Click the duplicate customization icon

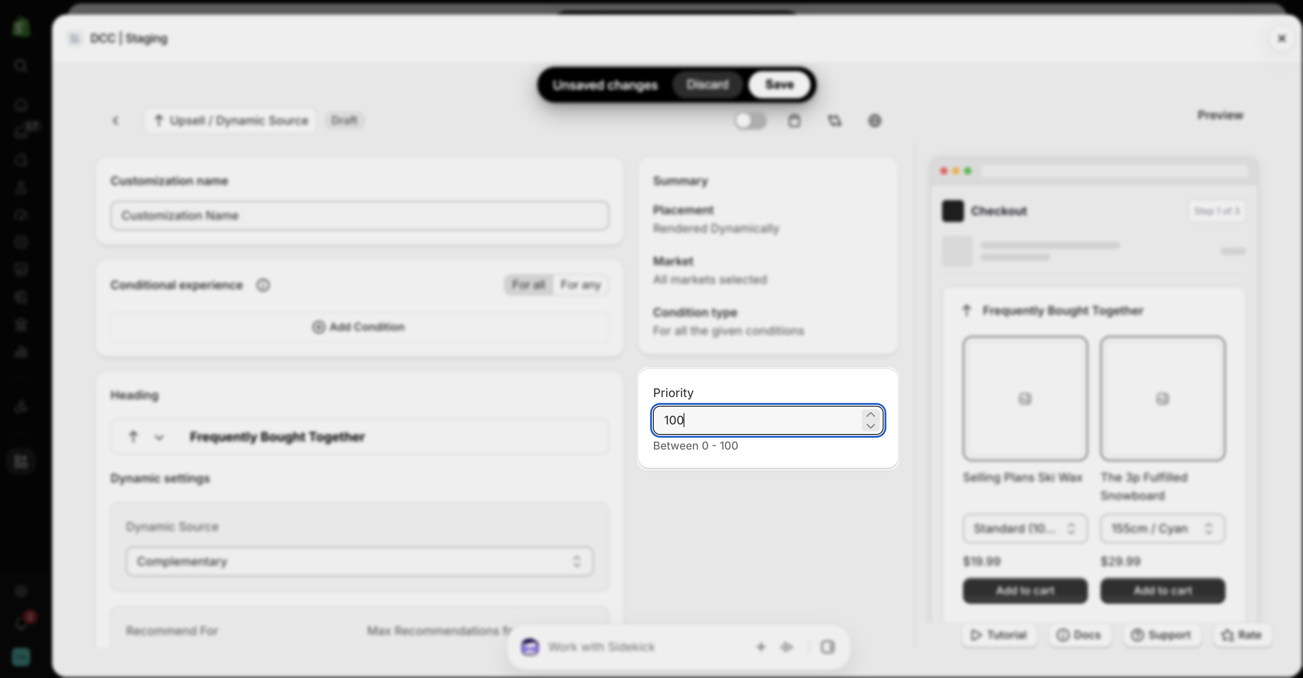pyautogui.click(x=835, y=121)
